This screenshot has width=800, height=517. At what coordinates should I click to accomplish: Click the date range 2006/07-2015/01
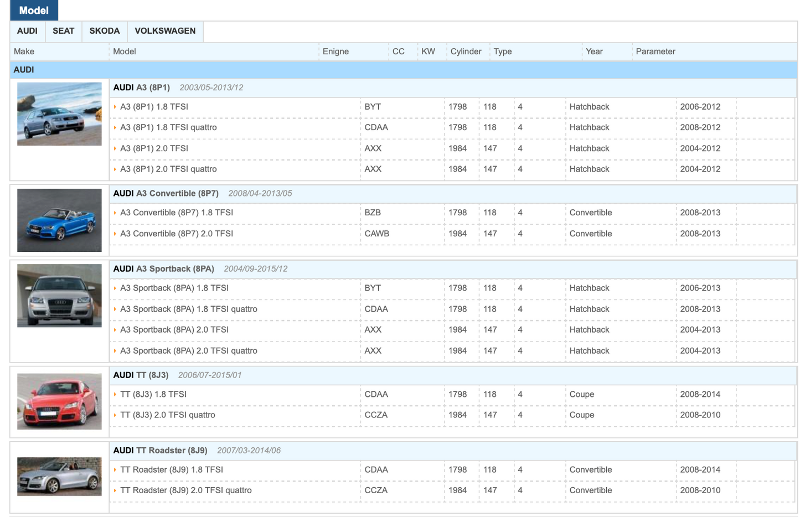210,375
